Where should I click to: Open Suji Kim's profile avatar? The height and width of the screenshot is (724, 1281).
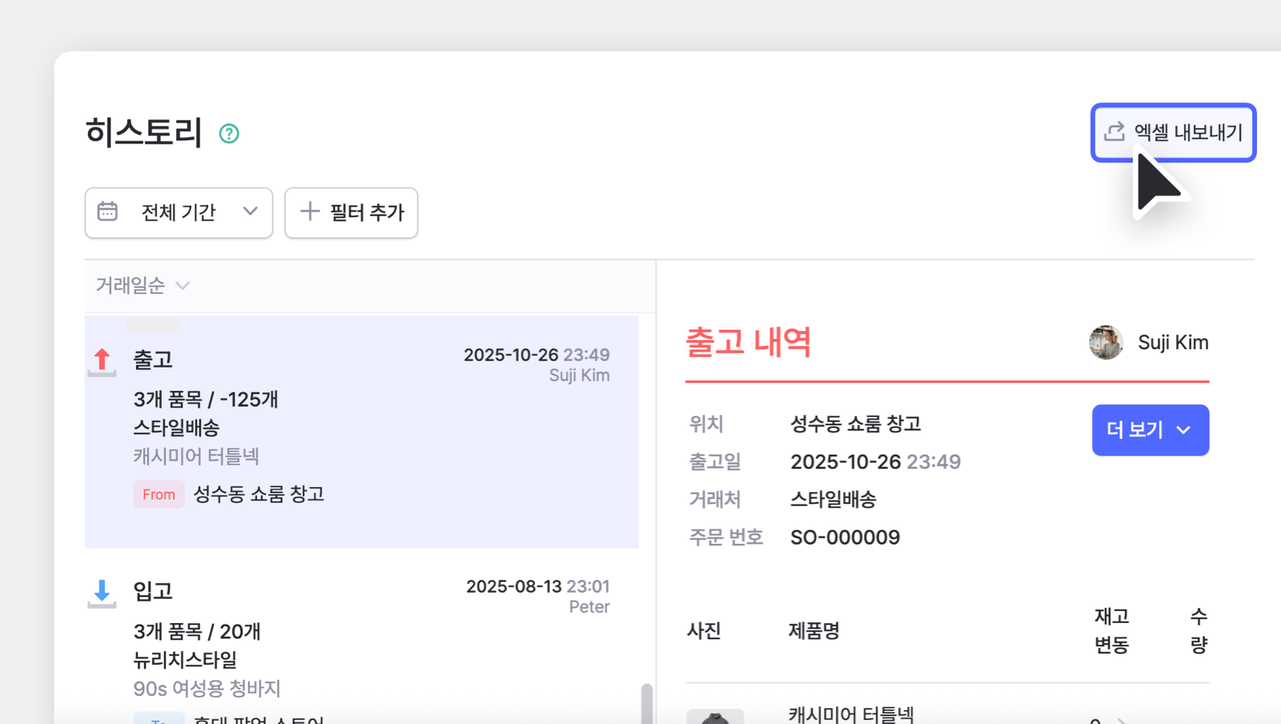point(1106,342)
